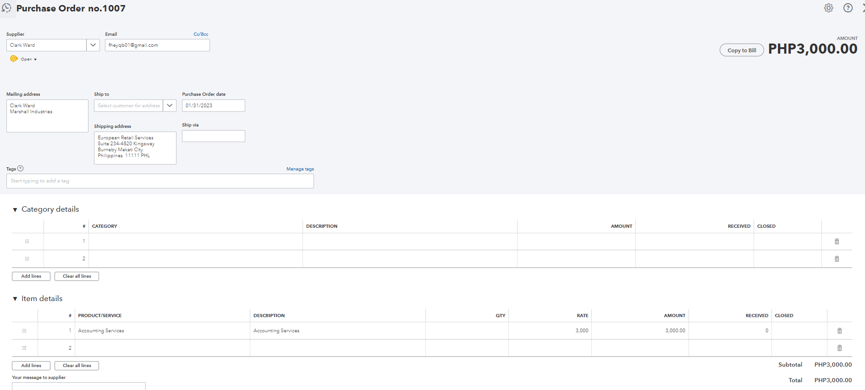This screenshot has width=865, height=390.
Task: Click Add lines under Category details
Action: (x=31, y=276)
